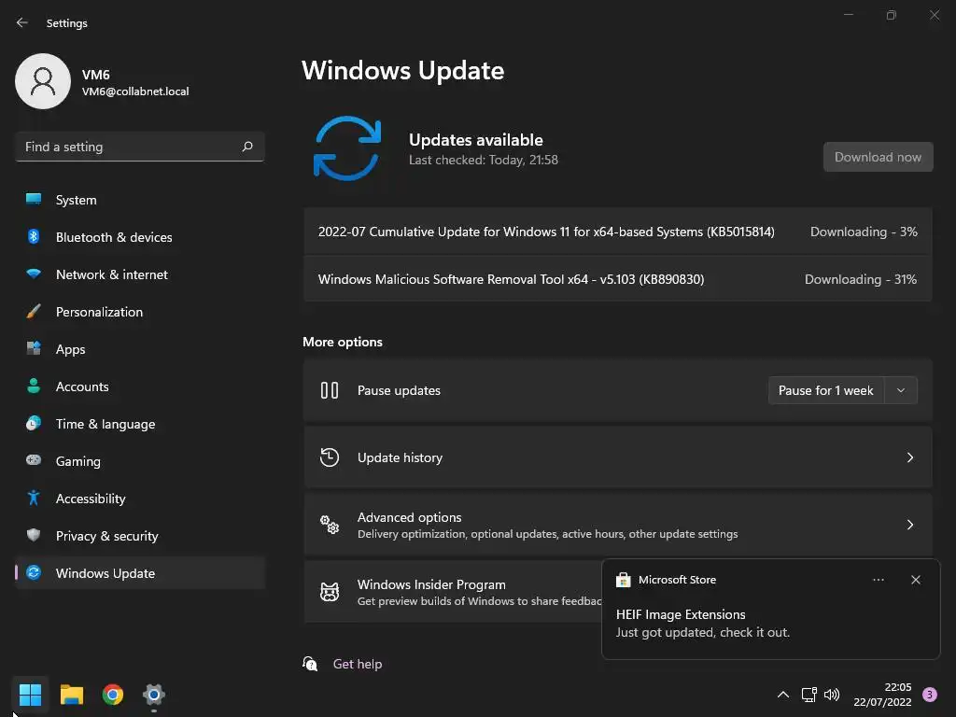Open the Update history row
This screenshot has height=717, width=956.
coord(618,457)
